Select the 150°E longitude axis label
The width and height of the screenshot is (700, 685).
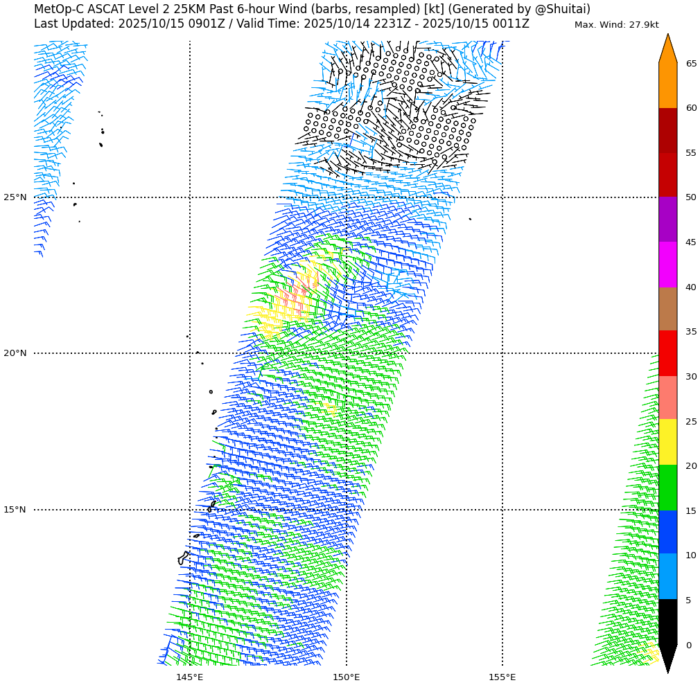coord(346,677)
